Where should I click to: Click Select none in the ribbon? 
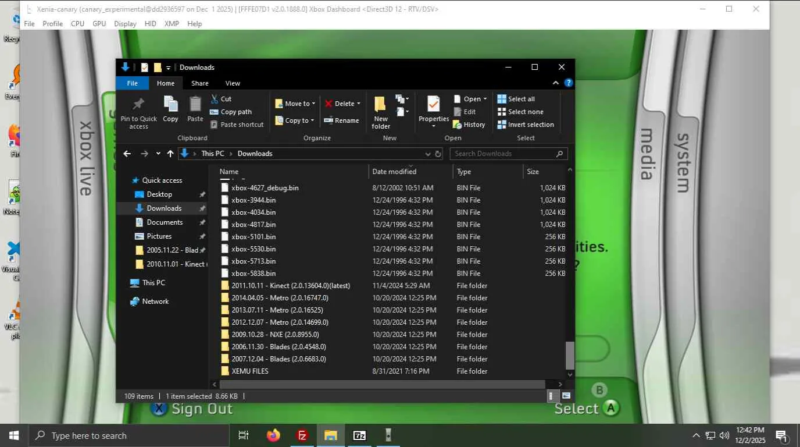coord(520,112)
